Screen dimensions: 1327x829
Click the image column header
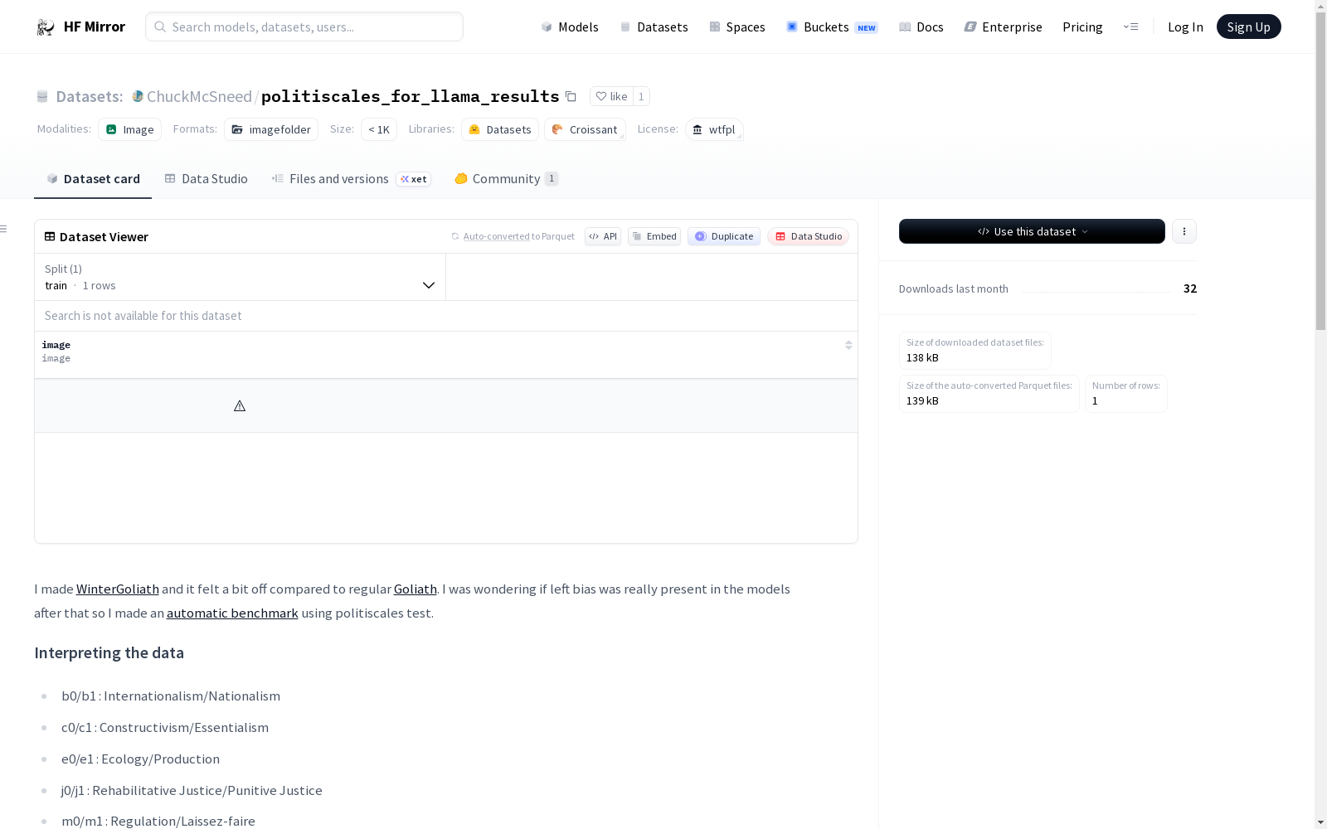[446, 355]
